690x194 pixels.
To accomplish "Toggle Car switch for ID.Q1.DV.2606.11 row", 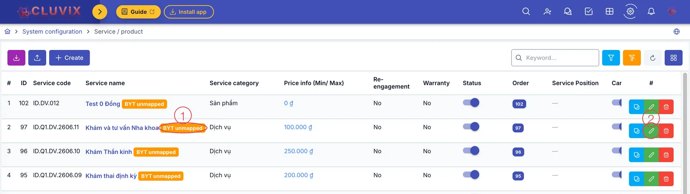I will [617, 127].
